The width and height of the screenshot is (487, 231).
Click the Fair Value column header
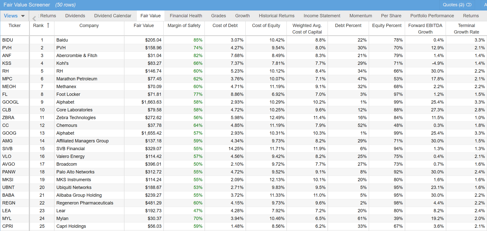coord(144,26)
